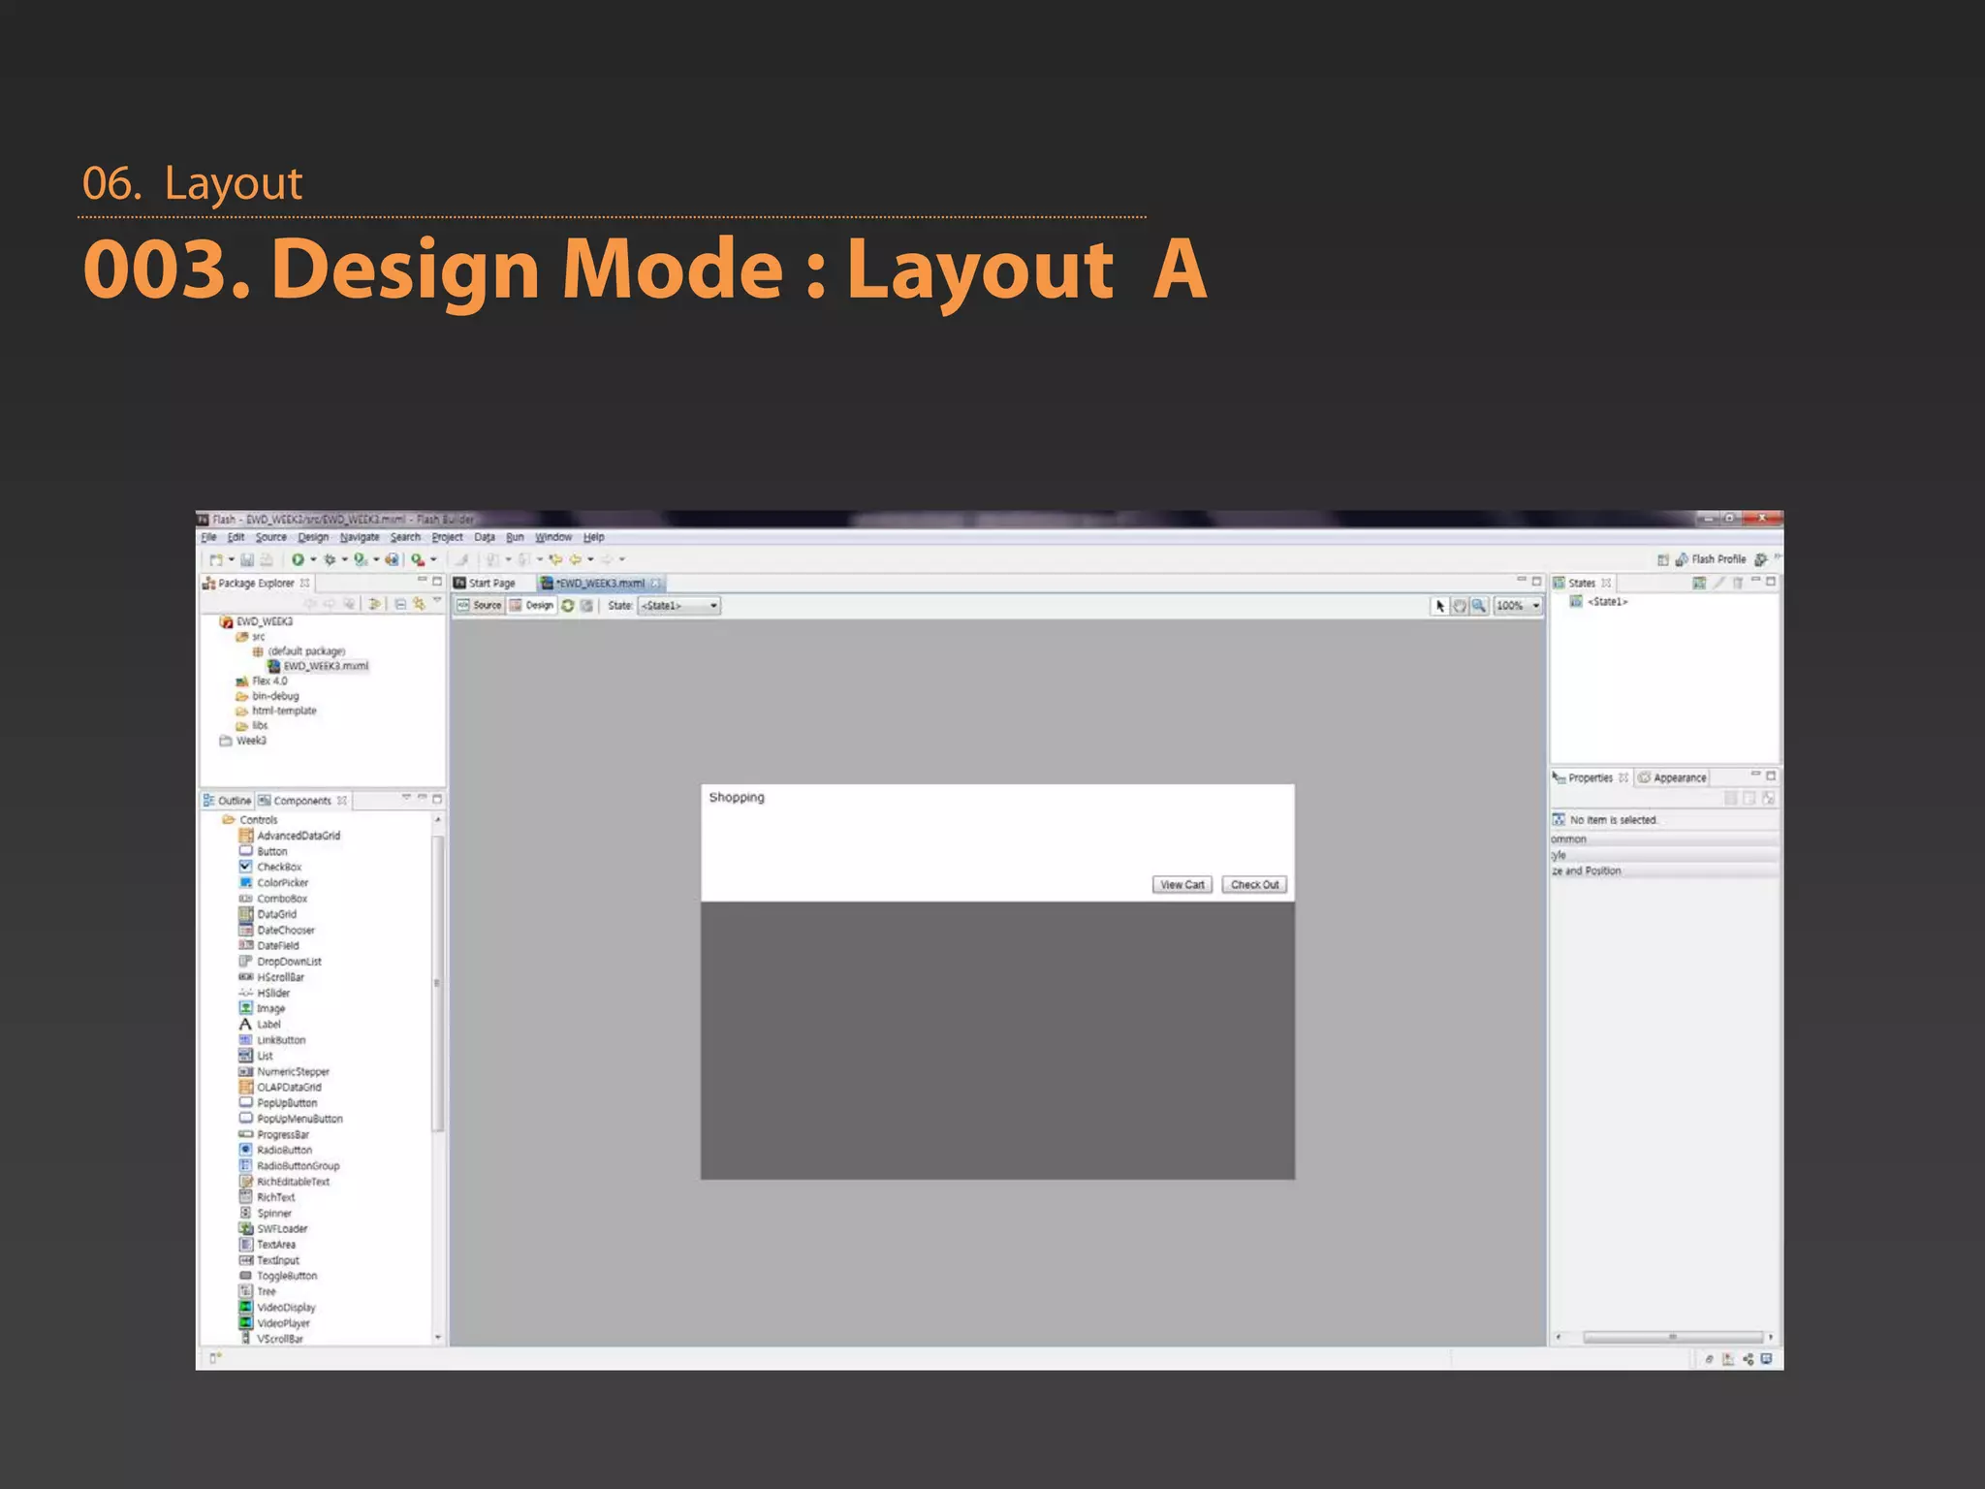Open the State dropdown showing State1

[x=679, y=606]
